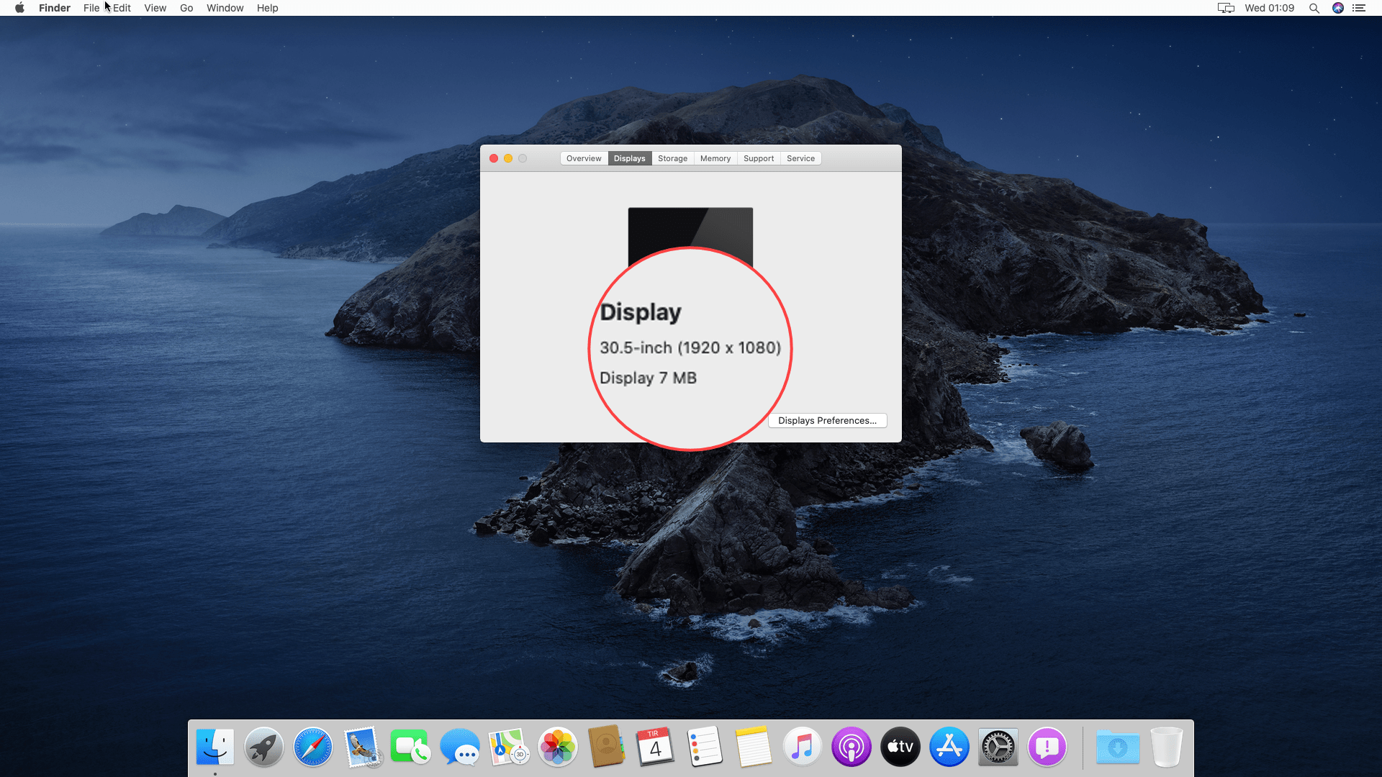The width and height of the screenshot is (1382, 777).
Task: Click the Finder menu bar item
Action: [54, 8]
